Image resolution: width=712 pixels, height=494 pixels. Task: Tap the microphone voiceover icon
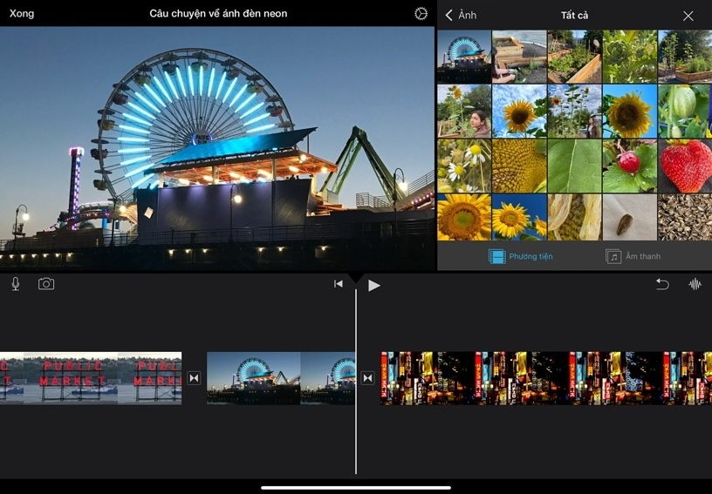pyautogui.click(x=16, y=284)
